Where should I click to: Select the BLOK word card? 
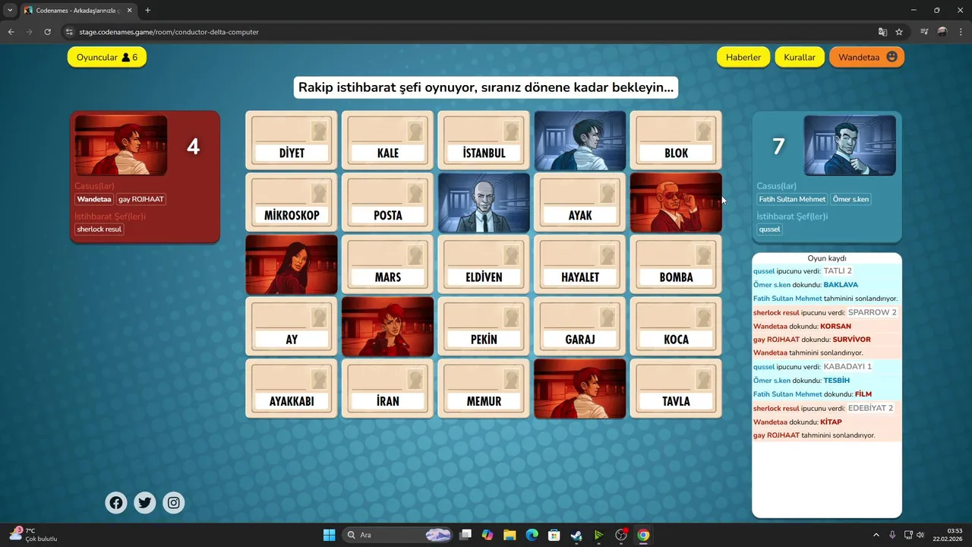click(x=676, y=141)
